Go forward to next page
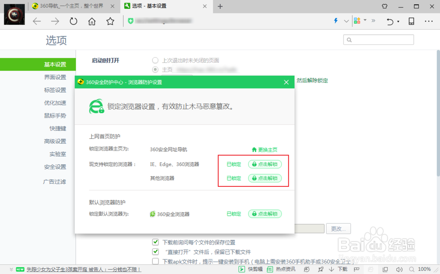The image size is (440, 274). coord(55,21)
